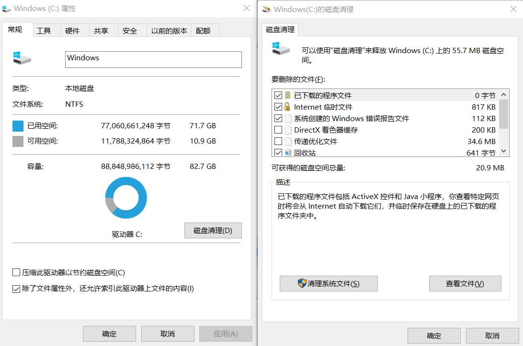Enable the 传递优化文件 checkbox
The width and height of the screenshot is (523, 346).
(x=279, y=141)
